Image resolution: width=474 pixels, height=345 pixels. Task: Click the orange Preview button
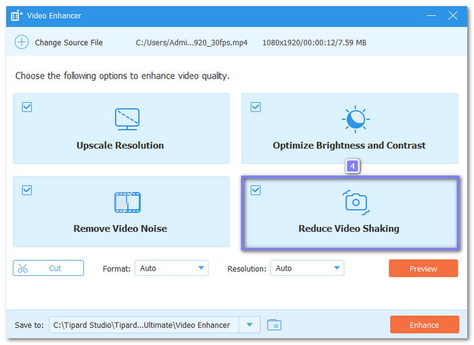point(423,268)
